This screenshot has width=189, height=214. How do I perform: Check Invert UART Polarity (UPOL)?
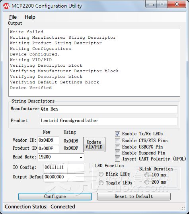click(x=118, y=159)
